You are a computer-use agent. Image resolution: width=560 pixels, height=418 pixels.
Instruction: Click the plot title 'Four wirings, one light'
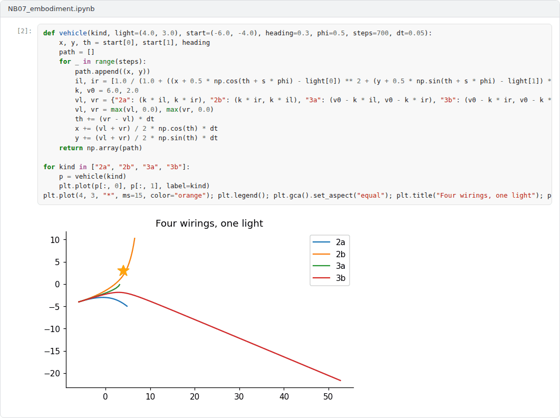(x=209, y=223)
